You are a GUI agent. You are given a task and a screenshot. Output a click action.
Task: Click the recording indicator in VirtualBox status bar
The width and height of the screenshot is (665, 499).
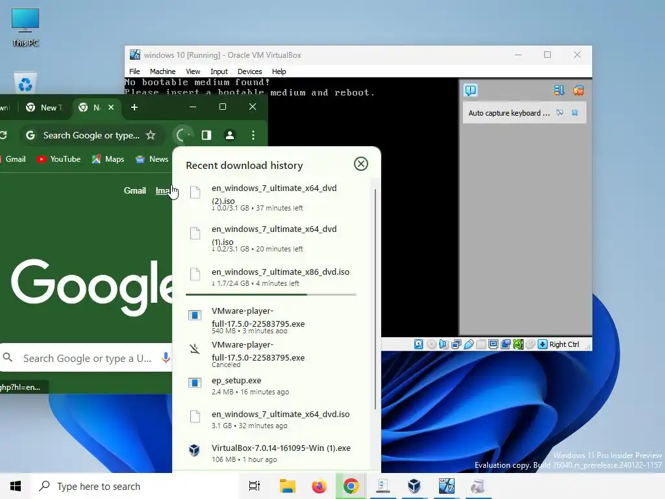coord(505,344)
